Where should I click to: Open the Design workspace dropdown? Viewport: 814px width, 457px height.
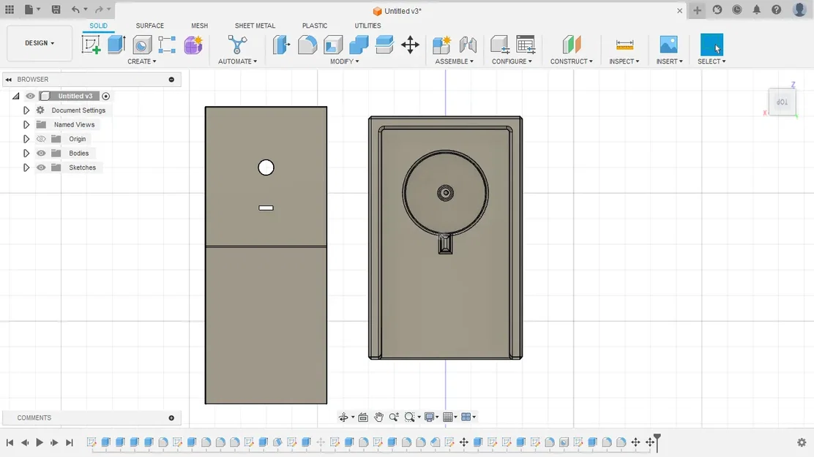pyautogui.click(x=40, y=43)
